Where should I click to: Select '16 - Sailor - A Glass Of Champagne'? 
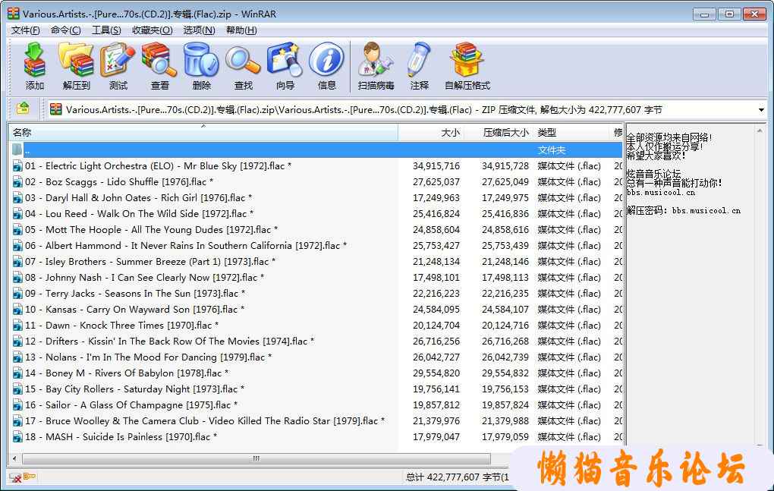click(x=131, y=404)
